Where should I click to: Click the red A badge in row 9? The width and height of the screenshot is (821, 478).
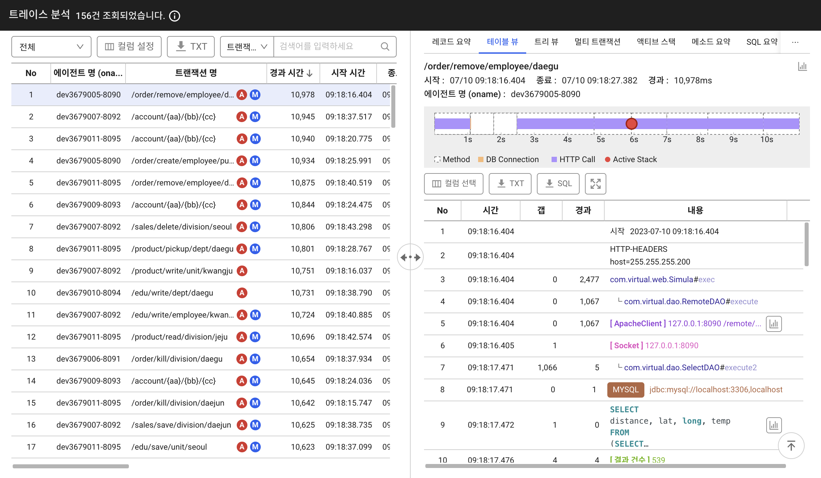tap(242, 271)
